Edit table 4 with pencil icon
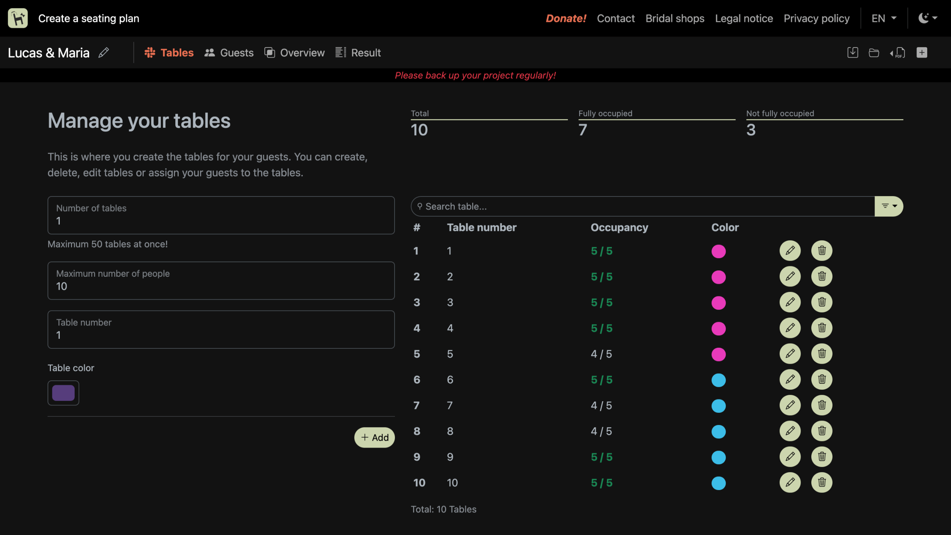Screen dimensions: 951x535 click(790, 328)
